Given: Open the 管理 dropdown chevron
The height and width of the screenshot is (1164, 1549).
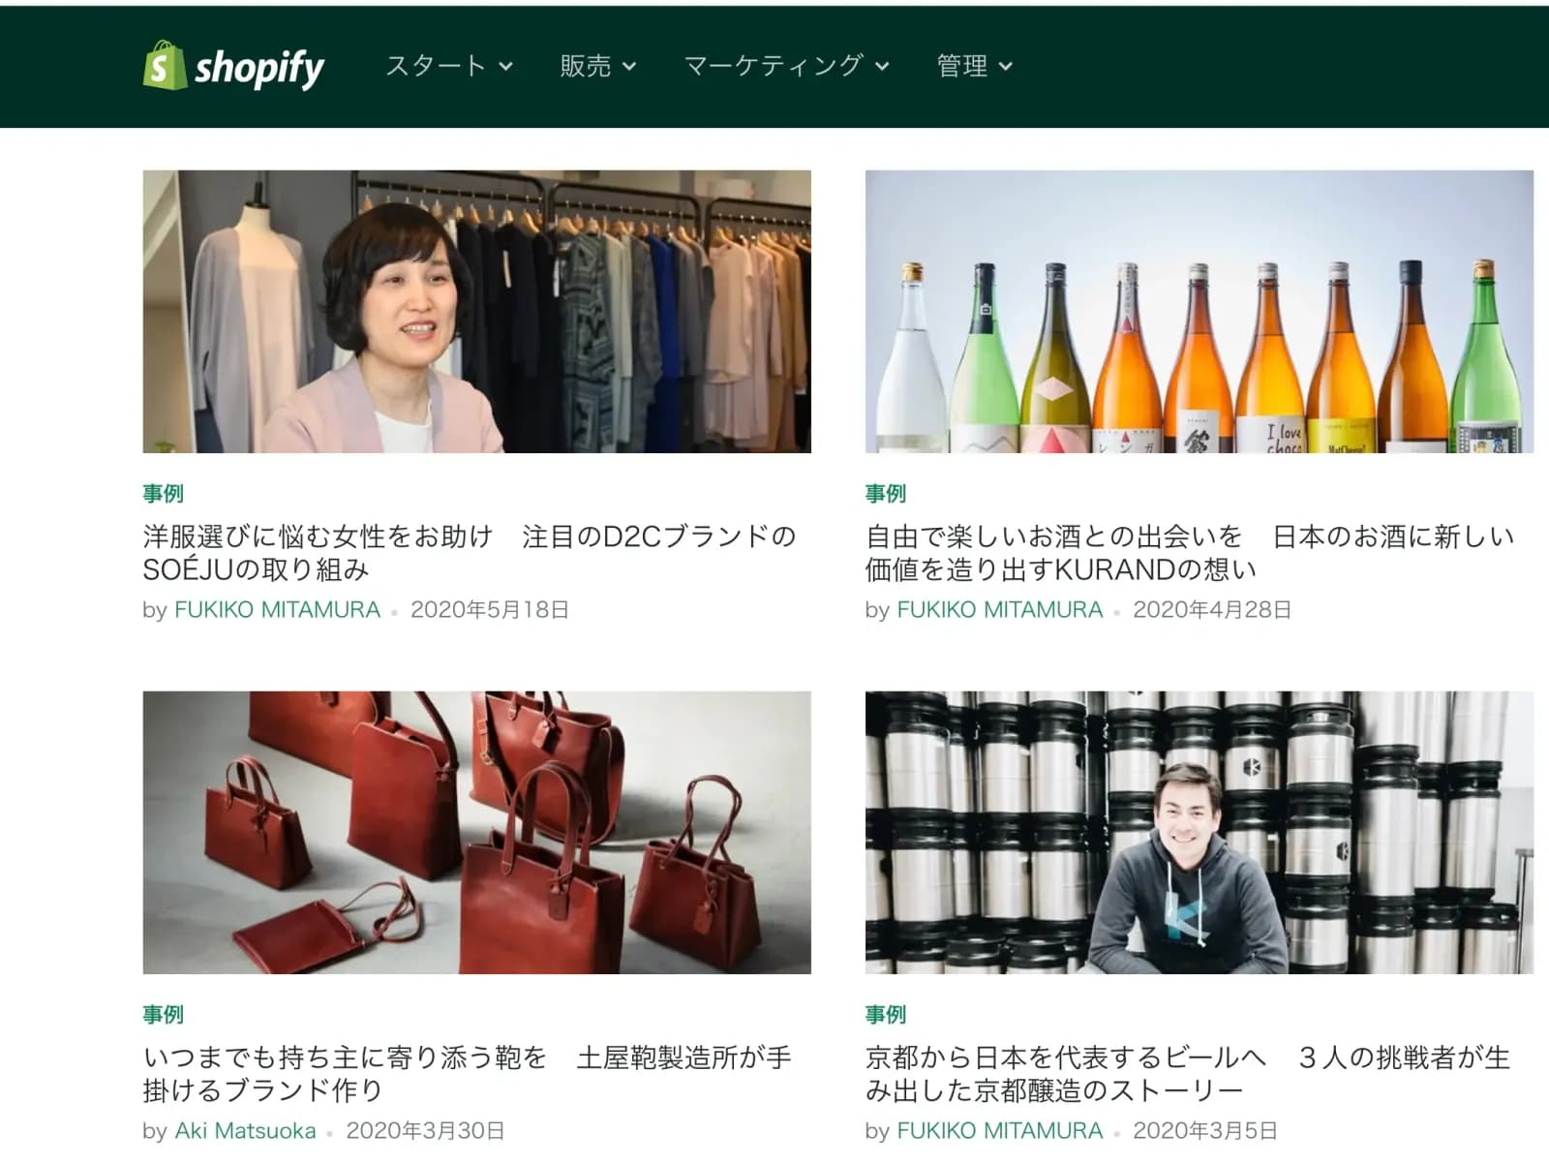Looking at the screenshot, I should (x=1005, y=67).
